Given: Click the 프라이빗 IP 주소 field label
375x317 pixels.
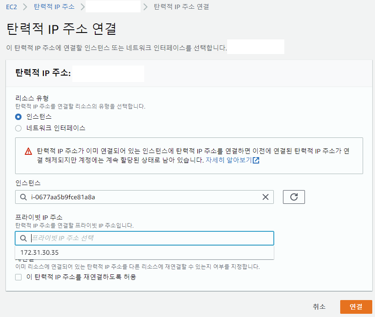Looking at the screenshot, I should (x=39, y=217).
